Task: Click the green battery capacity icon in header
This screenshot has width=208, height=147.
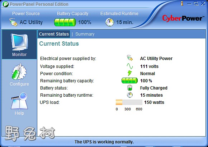Action: pos(65,22)
